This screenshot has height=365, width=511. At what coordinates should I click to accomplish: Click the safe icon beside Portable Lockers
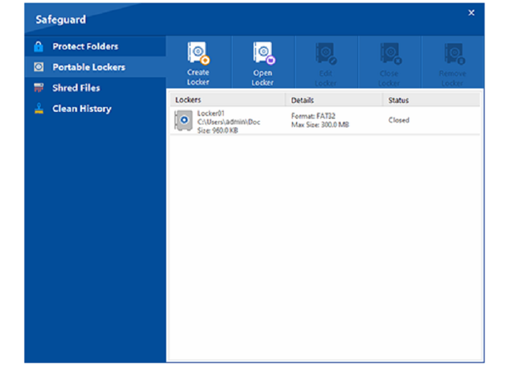point(38,67)
